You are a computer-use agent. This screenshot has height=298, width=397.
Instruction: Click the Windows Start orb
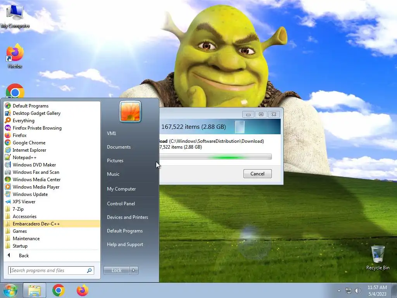(x=10, y=290)
